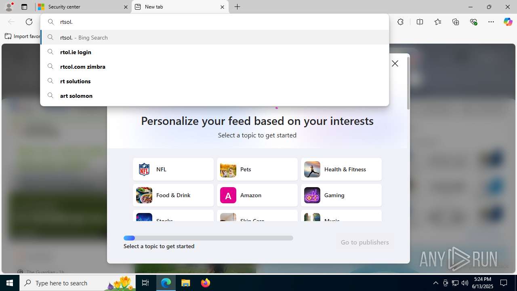
Task: Close the personalize feed dialog
Action: coord(395,63)
